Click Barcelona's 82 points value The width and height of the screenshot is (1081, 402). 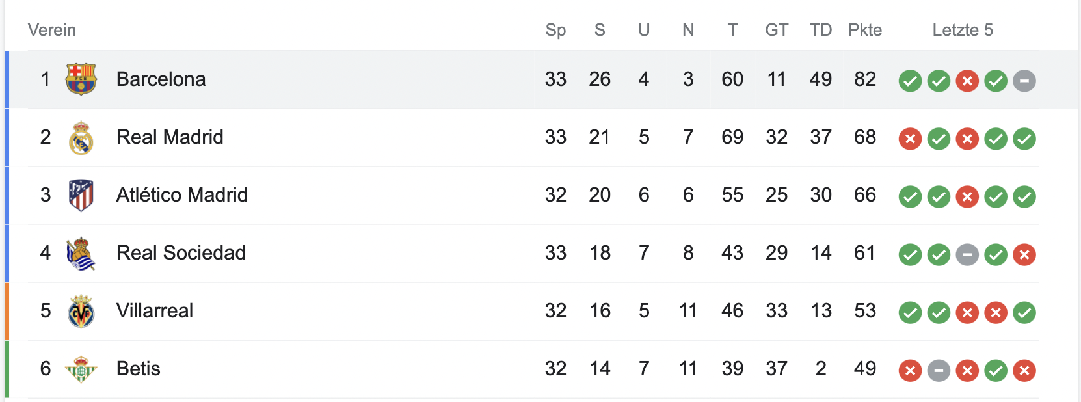(x=865, y=79)
